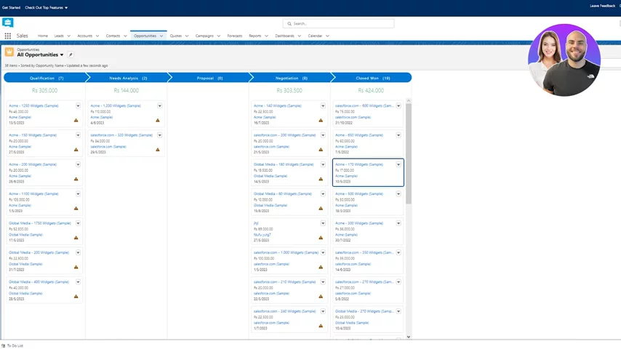Expand actions menu on Acme - 1,200 Widgets card
621x349 pixels.
point(160,106)
